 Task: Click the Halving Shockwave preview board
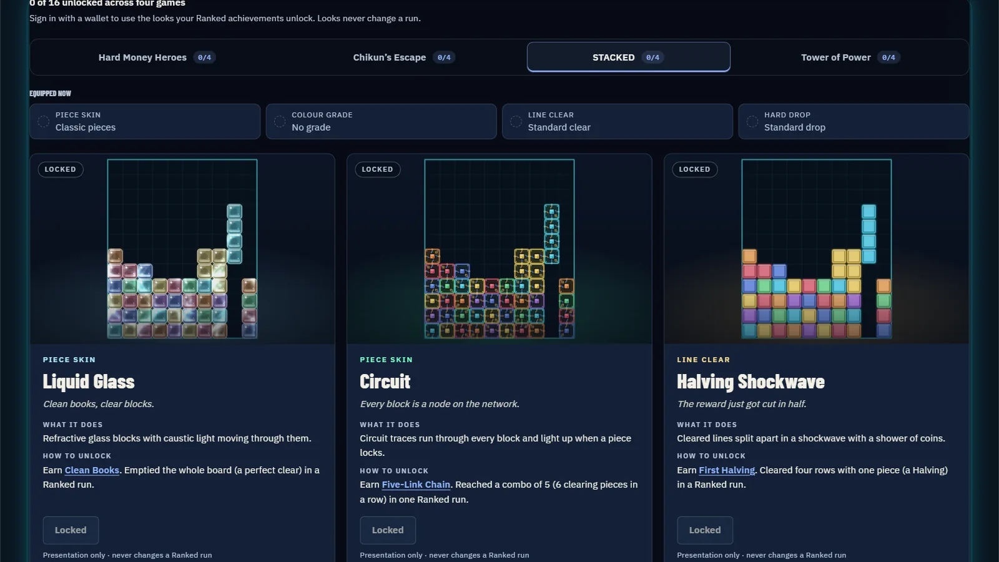tap(817, 249)
